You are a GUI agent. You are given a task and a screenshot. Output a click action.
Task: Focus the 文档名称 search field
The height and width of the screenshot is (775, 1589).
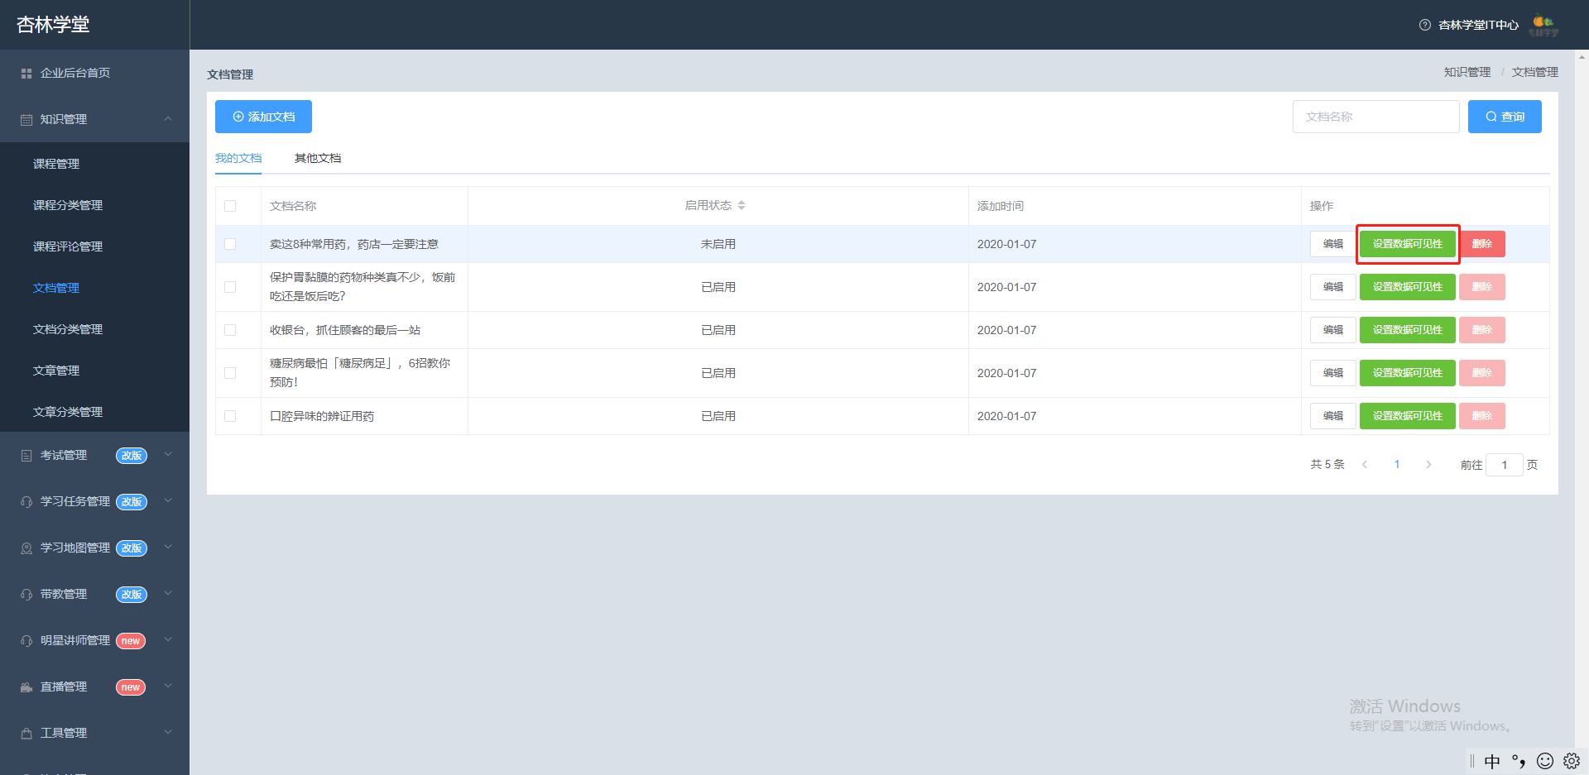tap(1375, 117)
